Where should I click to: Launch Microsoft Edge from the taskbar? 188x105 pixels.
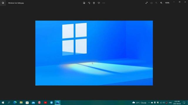pos(15,102)
